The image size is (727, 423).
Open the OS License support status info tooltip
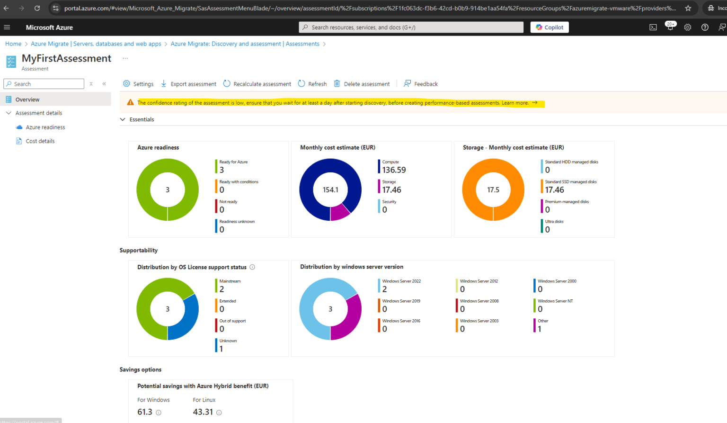point(252,267)
